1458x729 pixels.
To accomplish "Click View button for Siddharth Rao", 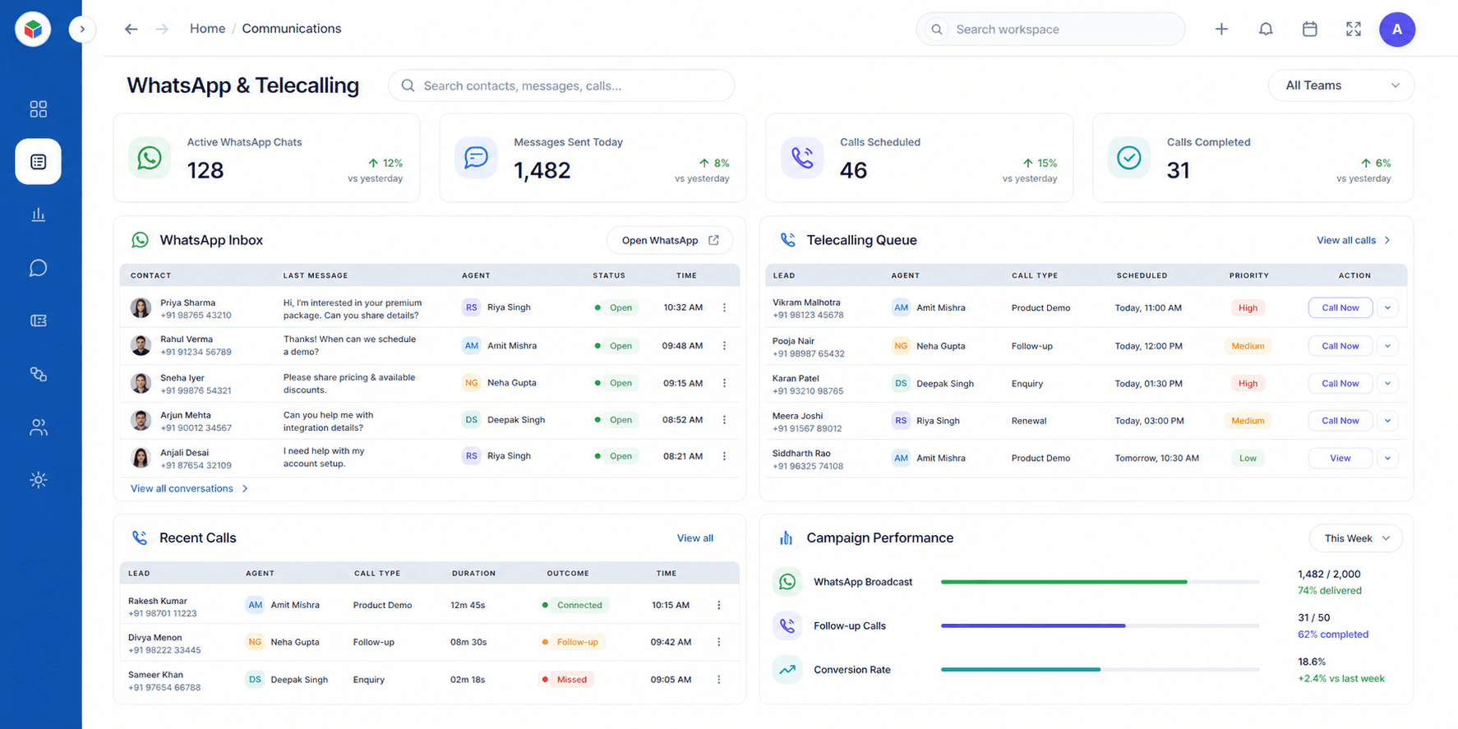I will click(1340, 458).
